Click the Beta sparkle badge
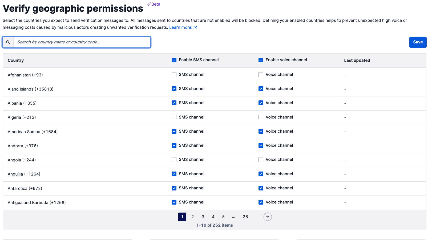 click(x=154, y=4)
